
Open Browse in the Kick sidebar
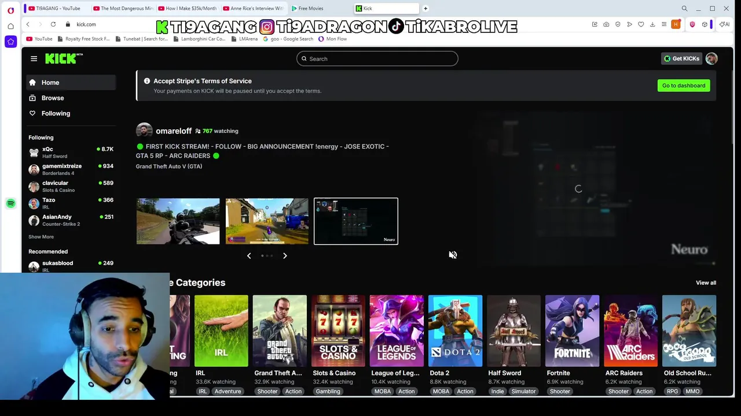tap(71, 98)
